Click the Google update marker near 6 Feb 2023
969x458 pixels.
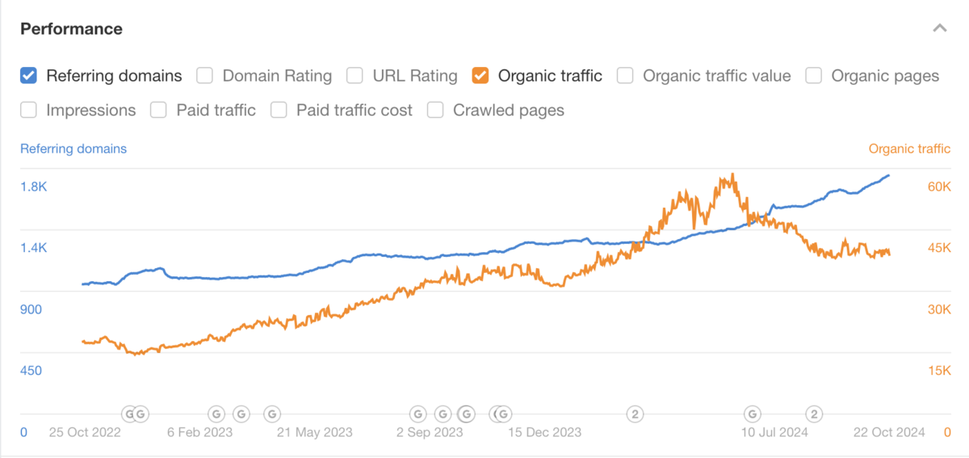pos(216,414)
